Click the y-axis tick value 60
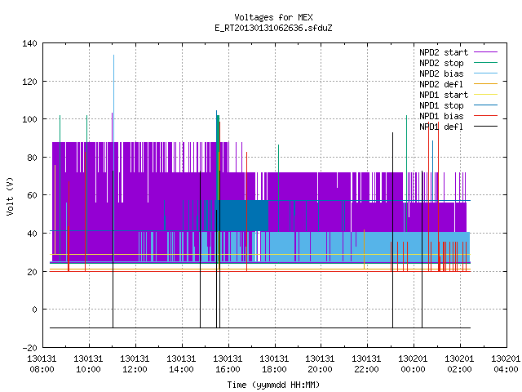This screenshot has width=522, height=392. click(x=32, y=195)
